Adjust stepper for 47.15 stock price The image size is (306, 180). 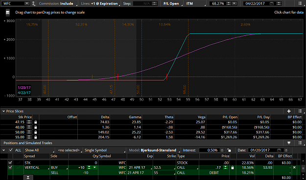pyautogui.click(x=29, y=122)
